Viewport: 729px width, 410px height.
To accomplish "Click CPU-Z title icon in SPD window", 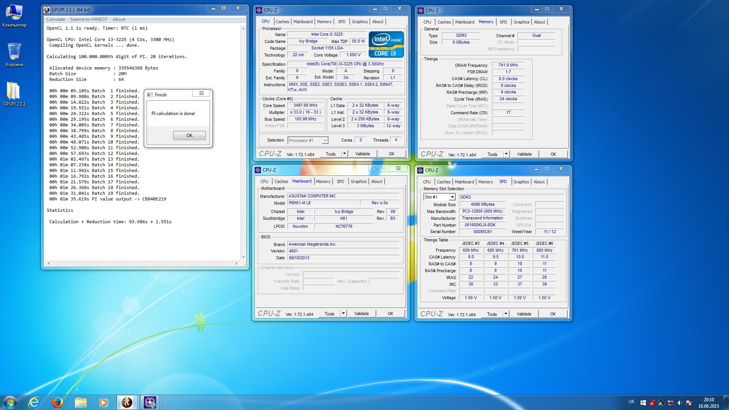I will tap(420, 170).
